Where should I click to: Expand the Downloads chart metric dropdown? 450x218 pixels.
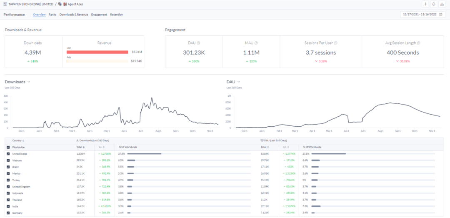click(29, 82)
